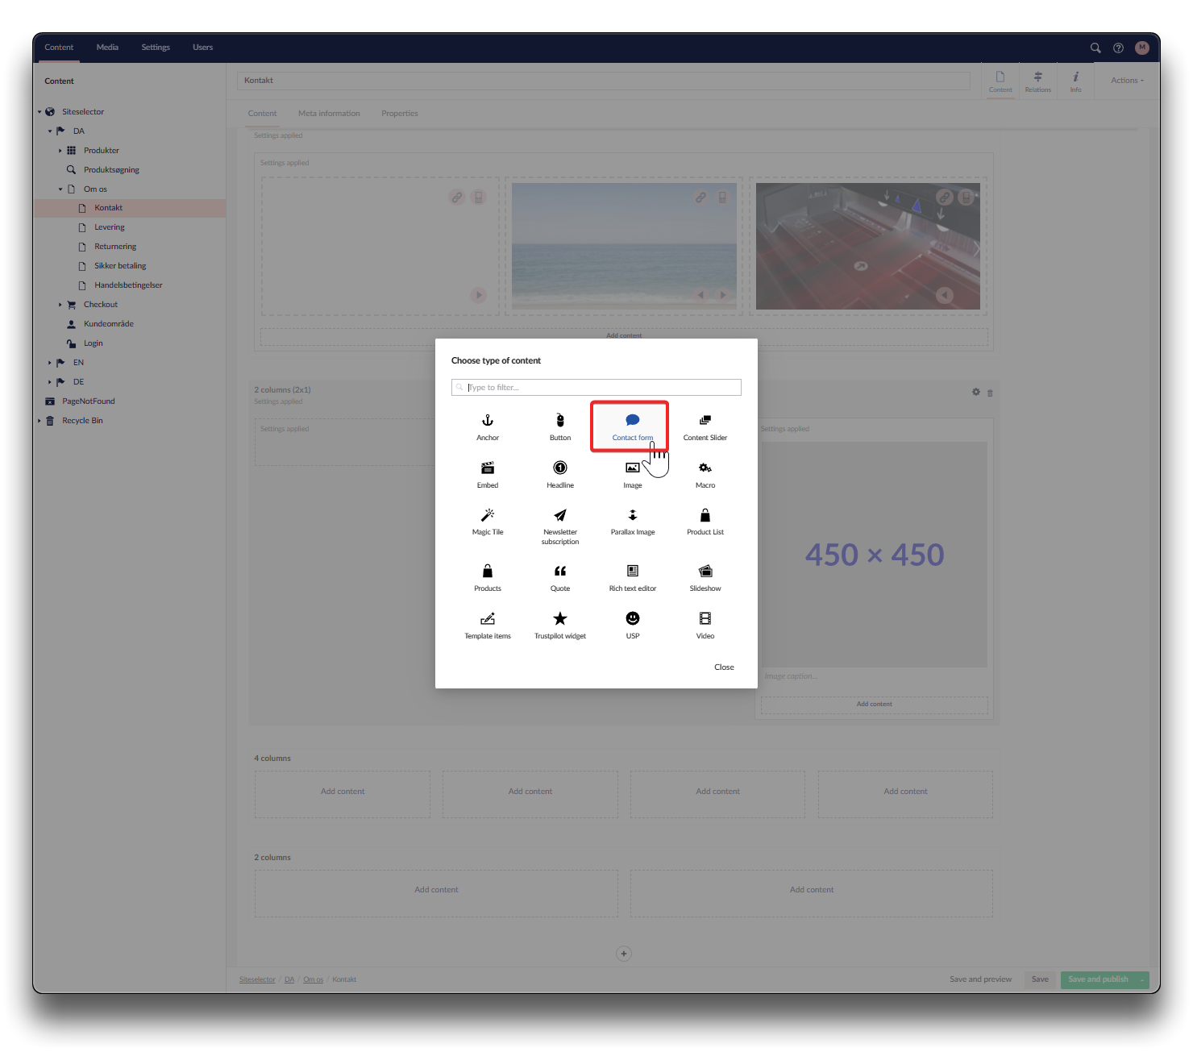Collapse the Siteselector tree node
Screen dimensions: 1193x1052
pos(39,112)
